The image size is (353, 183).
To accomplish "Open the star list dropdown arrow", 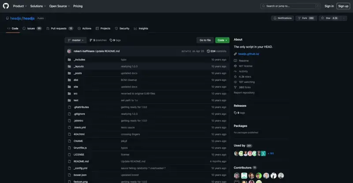I will pyautogui.click(x=344, y=18).
